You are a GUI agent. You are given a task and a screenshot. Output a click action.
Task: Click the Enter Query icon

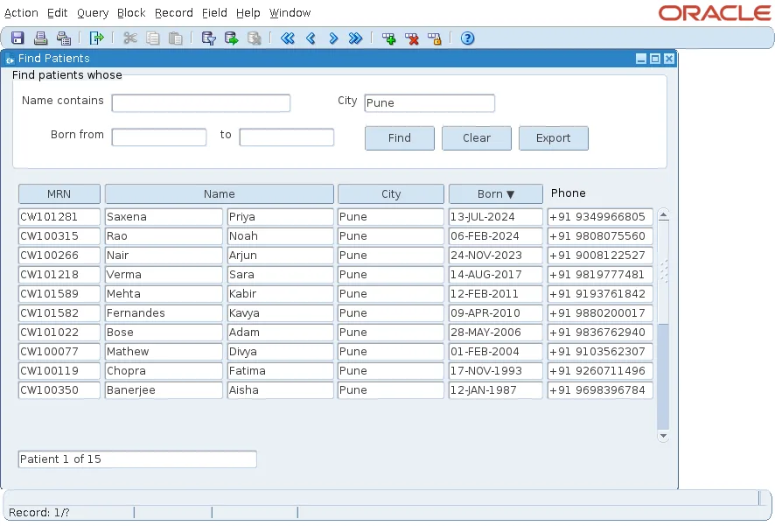pos(208,38)
